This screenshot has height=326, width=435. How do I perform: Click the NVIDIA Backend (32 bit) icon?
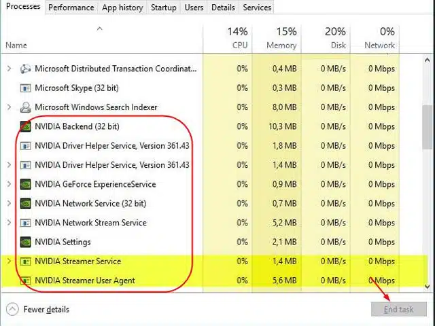tap(25, 126)
